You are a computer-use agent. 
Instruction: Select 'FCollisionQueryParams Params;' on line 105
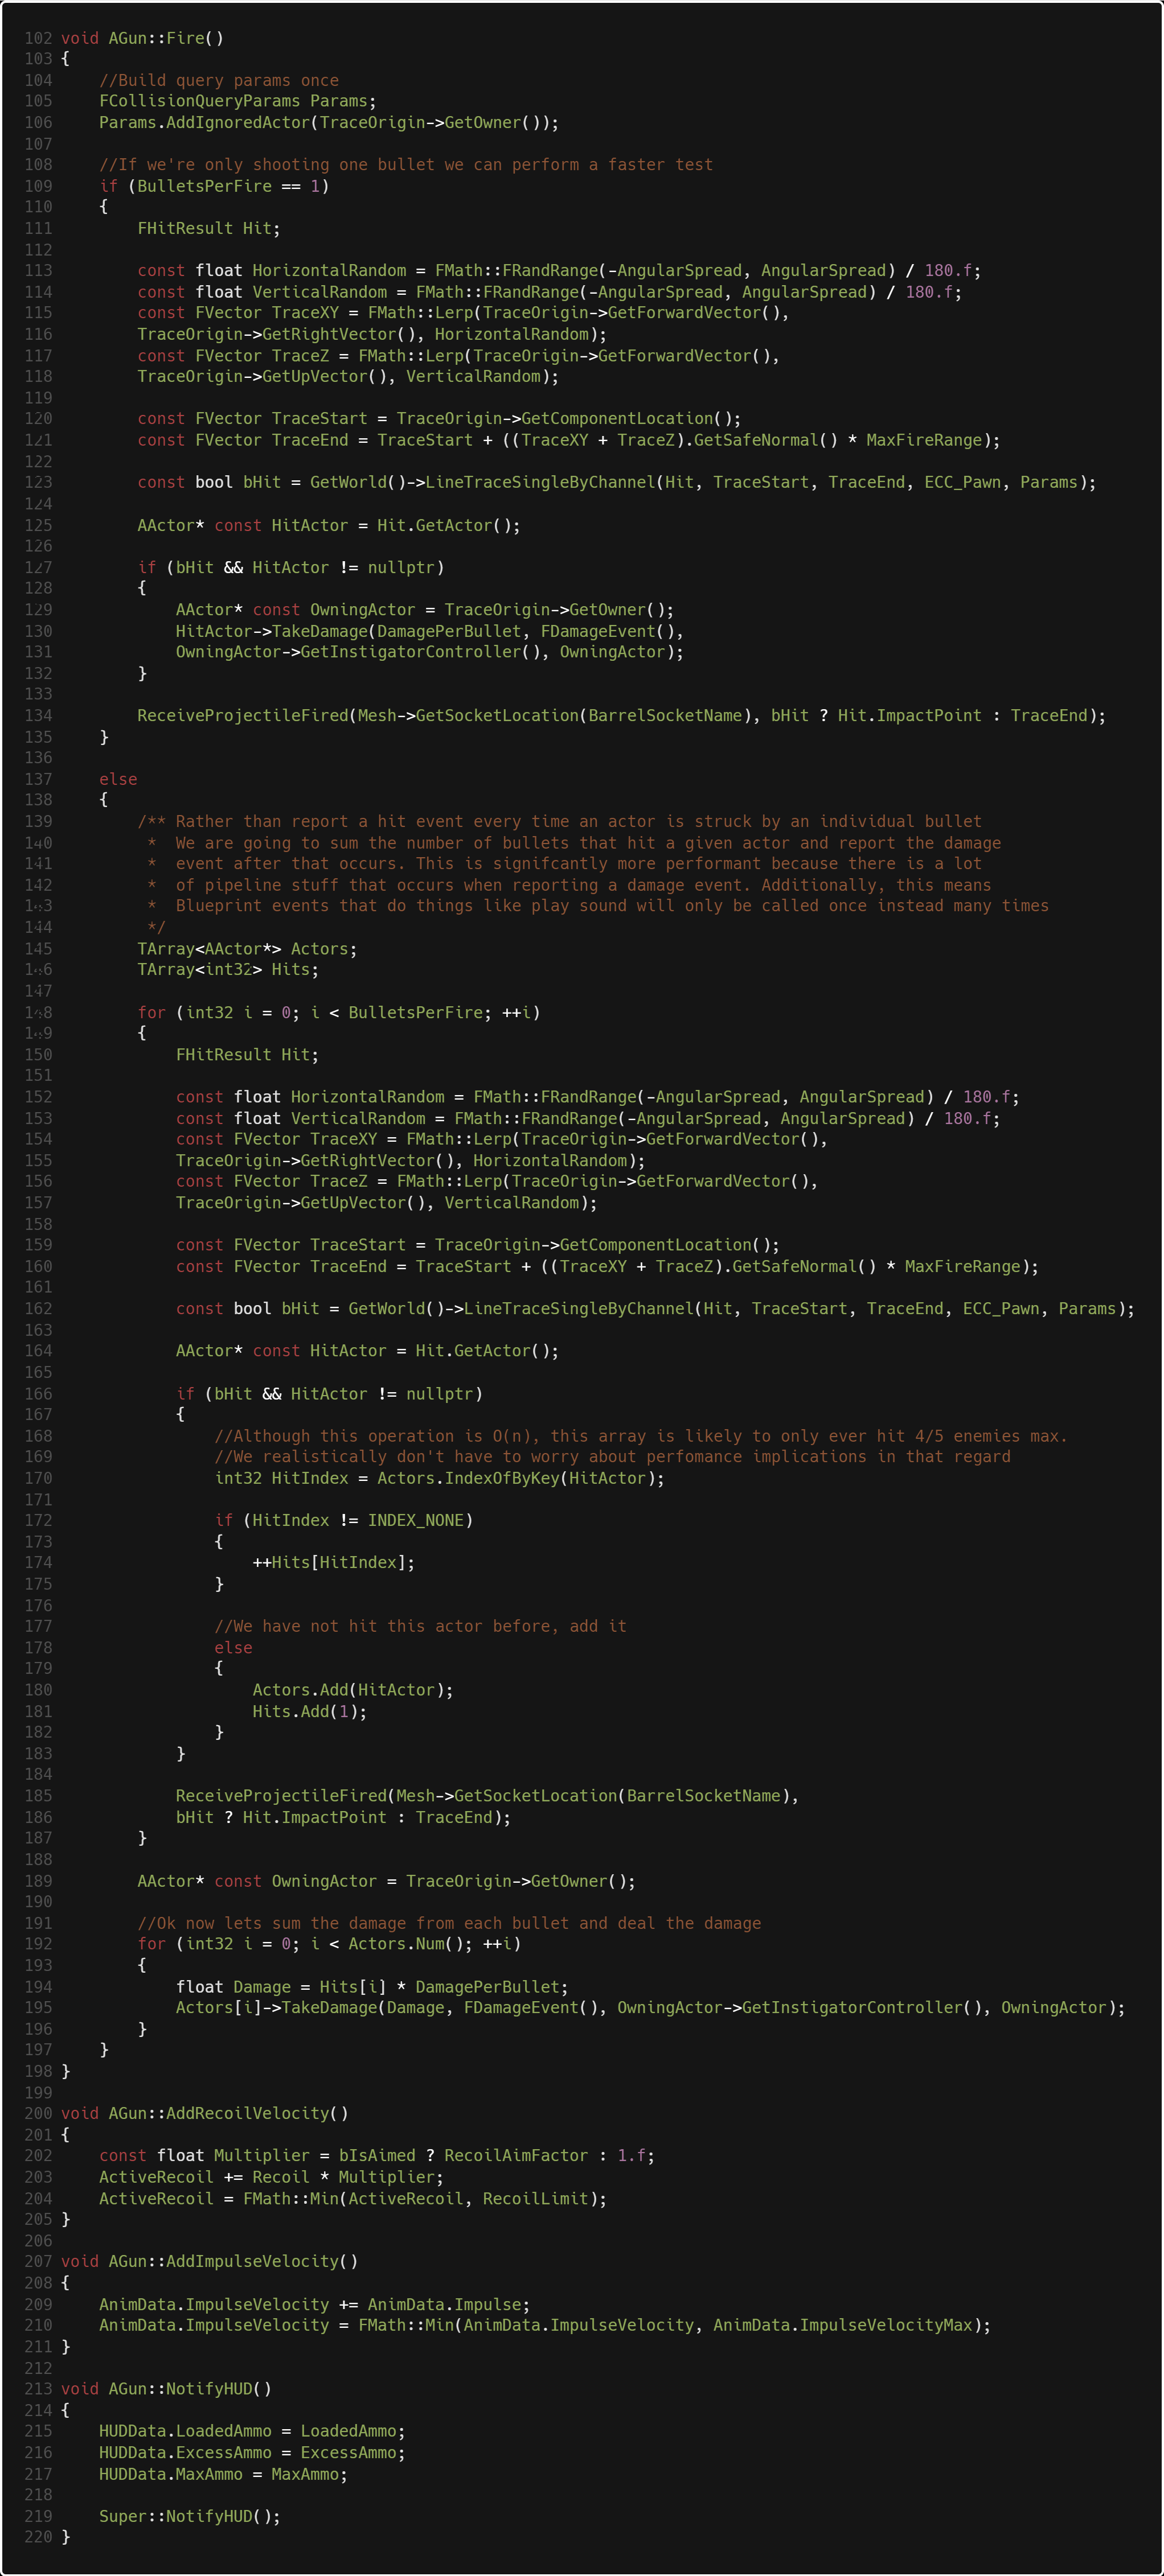tap(238, 101)
